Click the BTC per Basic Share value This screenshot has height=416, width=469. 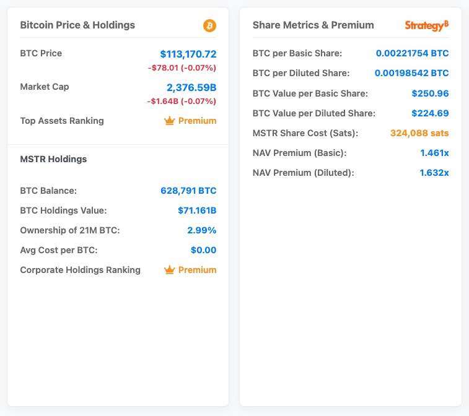point(412,53)
